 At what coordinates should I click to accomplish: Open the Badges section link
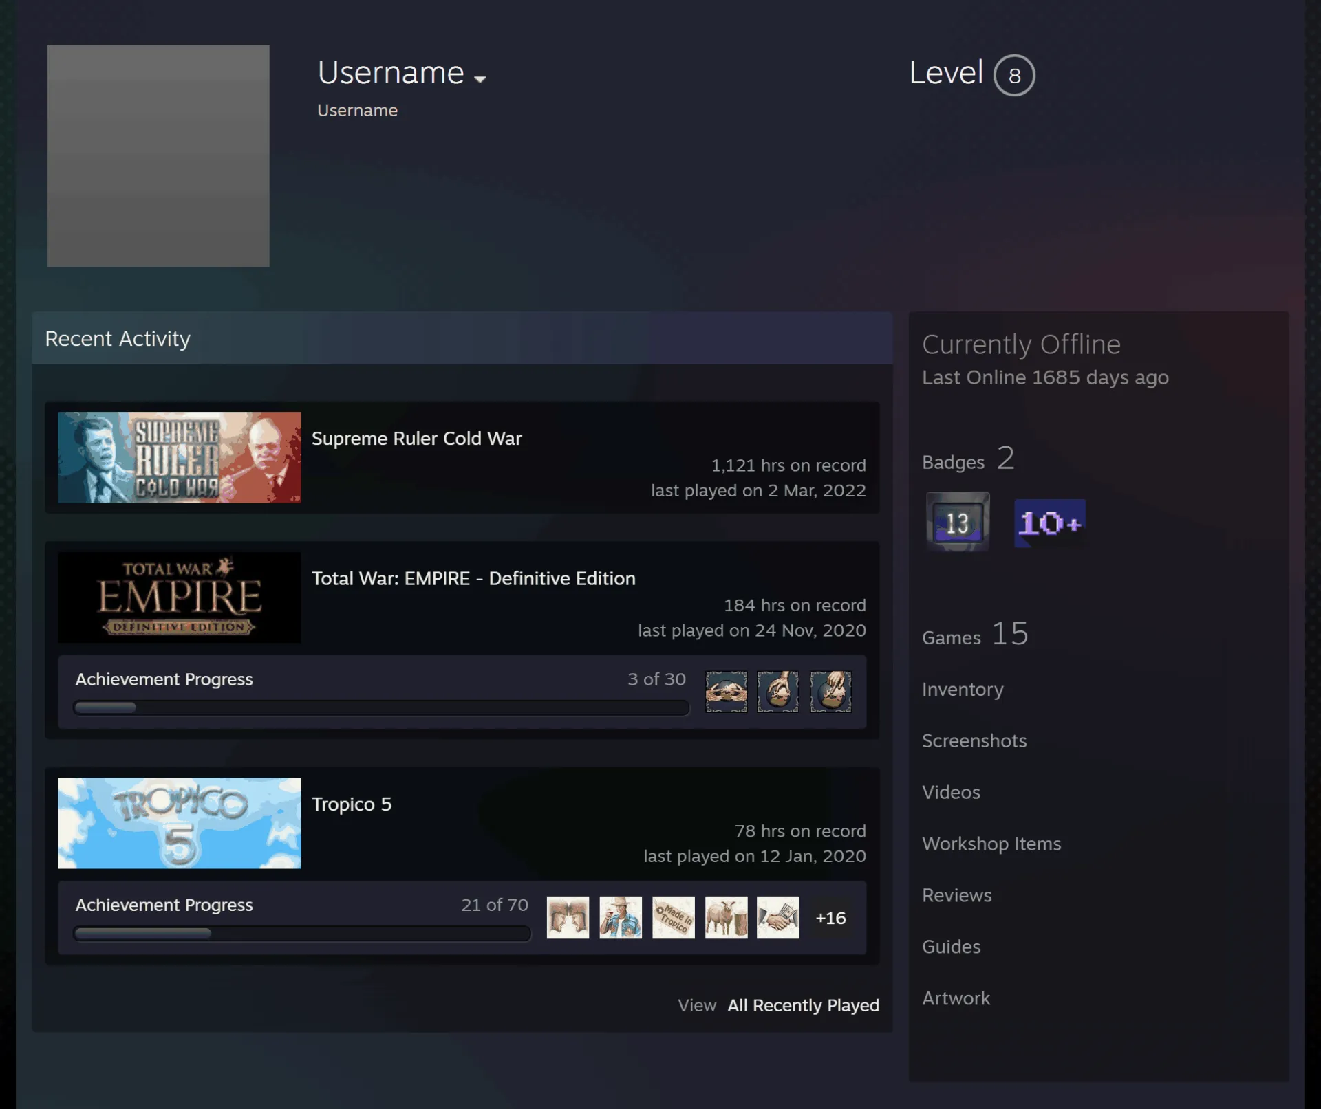(968, 459)
